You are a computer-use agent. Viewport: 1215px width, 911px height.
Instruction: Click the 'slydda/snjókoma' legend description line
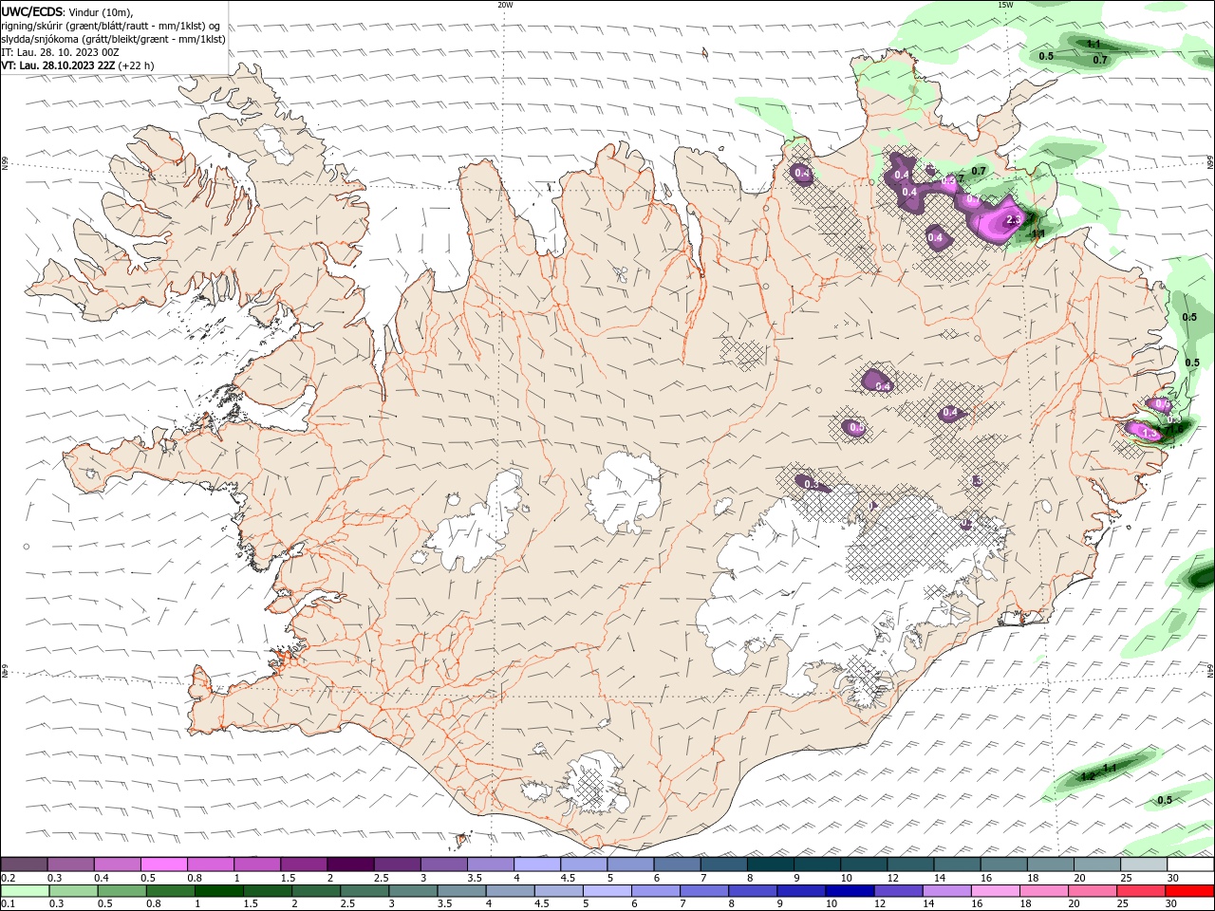(x=113, y=39)
